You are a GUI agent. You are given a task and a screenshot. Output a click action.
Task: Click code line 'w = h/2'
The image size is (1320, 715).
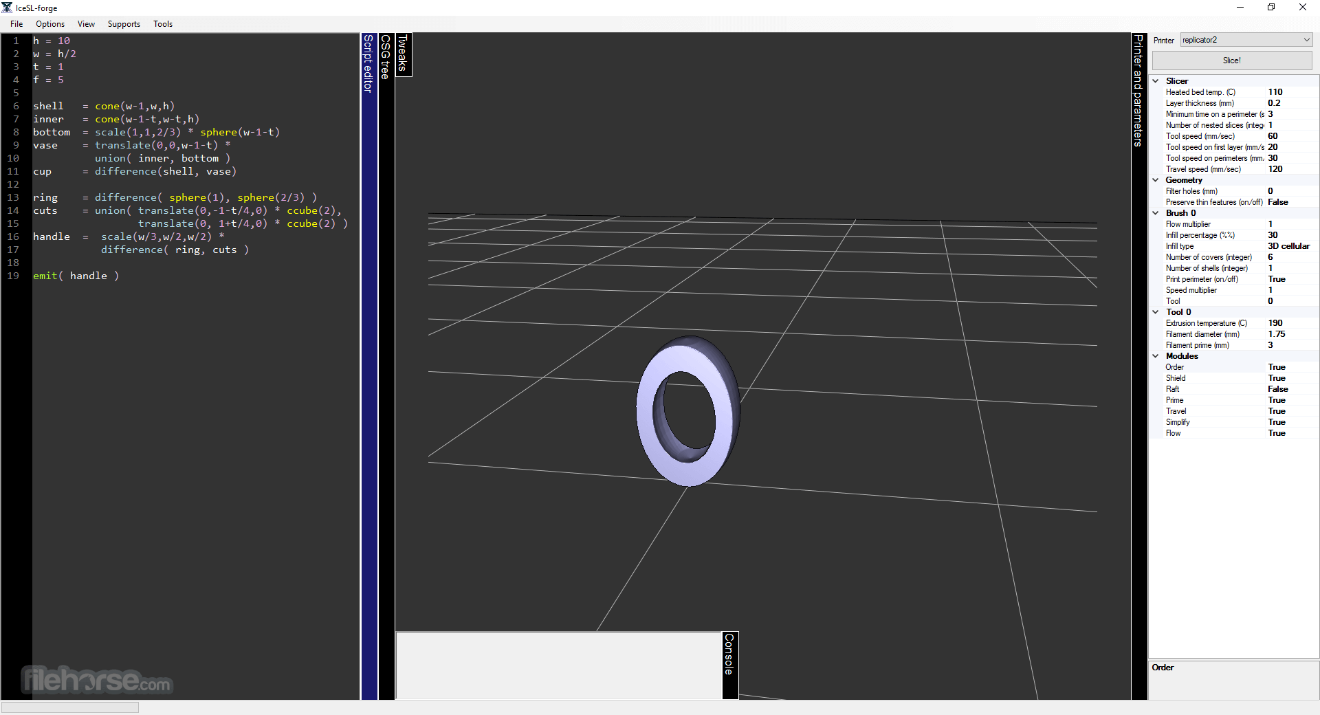coord(54,54)
